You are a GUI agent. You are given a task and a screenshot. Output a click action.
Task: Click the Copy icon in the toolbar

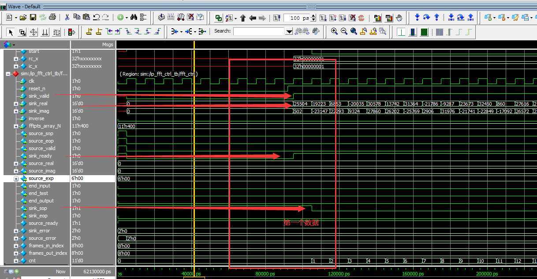pyautogui.click(x=77, y=18)
